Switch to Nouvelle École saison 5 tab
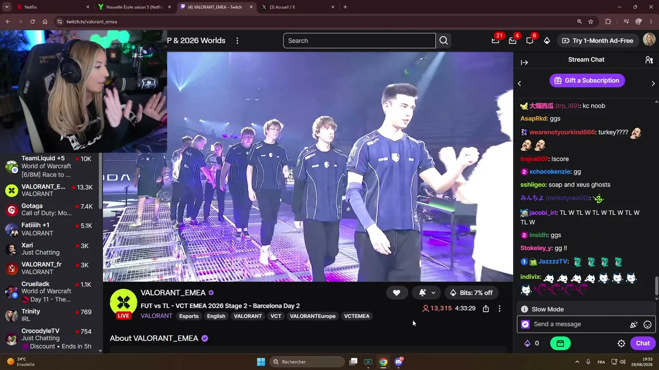Image resolution: width=659 pixels, height=370 pixels. click(x=135, y=7)
